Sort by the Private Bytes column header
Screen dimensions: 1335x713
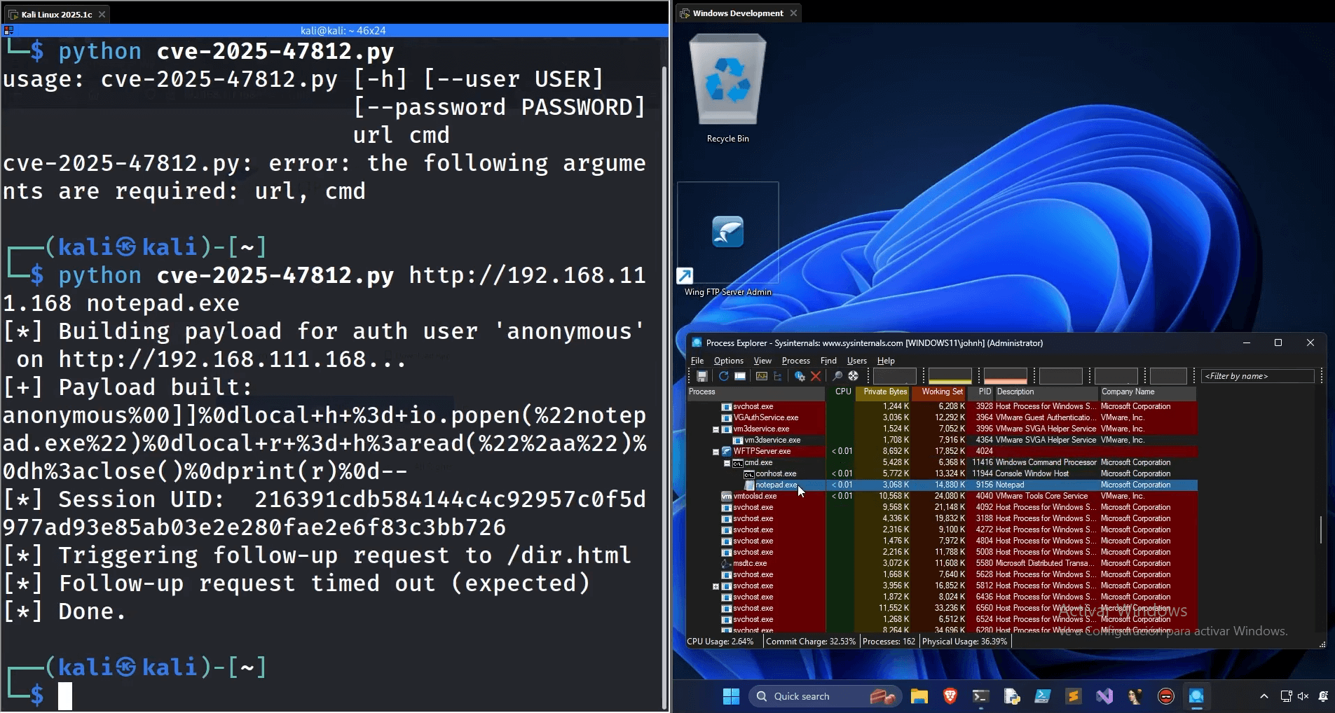[883, 392]
